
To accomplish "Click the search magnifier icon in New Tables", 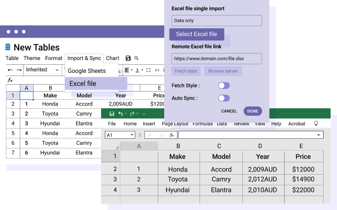I will point(136,58).
